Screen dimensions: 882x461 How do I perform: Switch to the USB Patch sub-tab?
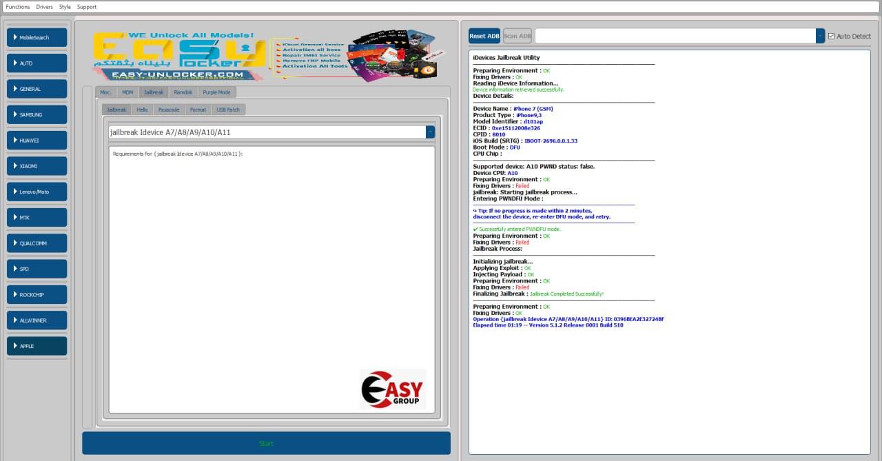(x=228, y=110)
